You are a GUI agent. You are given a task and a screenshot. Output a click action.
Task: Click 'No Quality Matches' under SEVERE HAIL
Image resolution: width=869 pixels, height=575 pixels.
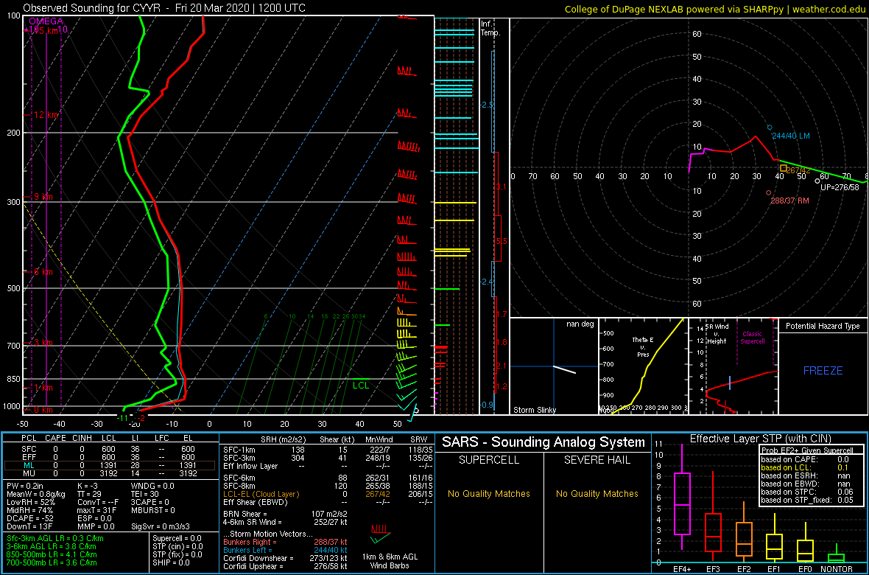(597, 493)
